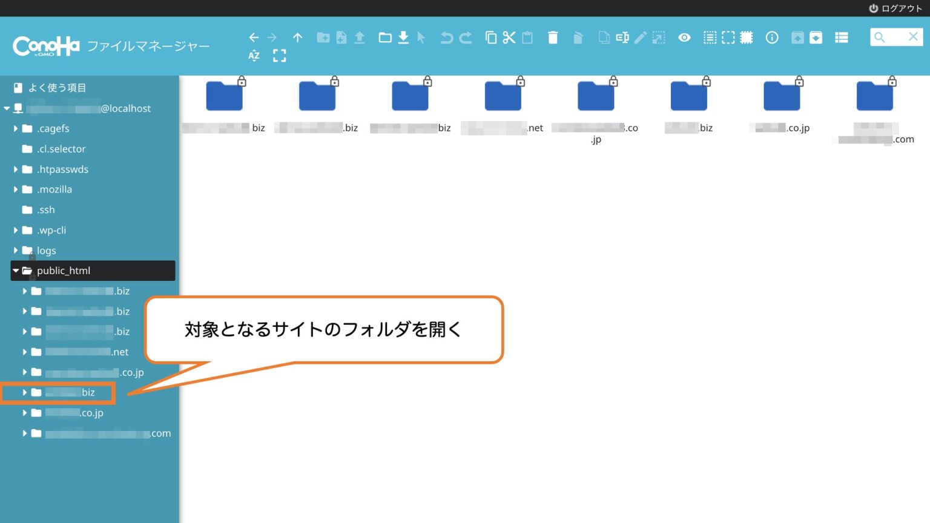Image resolution: width=930 pixels, height=523 pixels.
Task: Switch to list view layout
Action: (x=841, y=38)
